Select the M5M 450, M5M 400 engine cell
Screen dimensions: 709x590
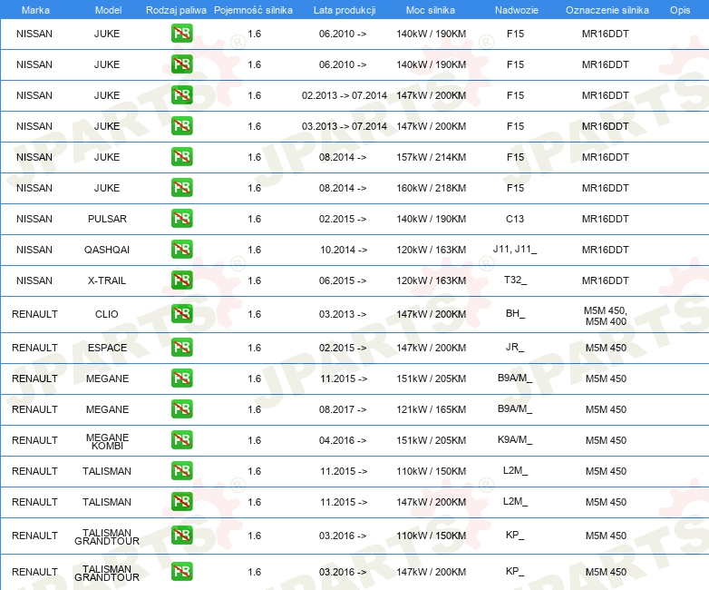(606, 316)
